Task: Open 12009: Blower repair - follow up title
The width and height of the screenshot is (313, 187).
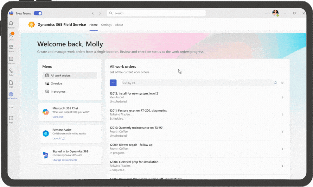Action: click(131, 145)
